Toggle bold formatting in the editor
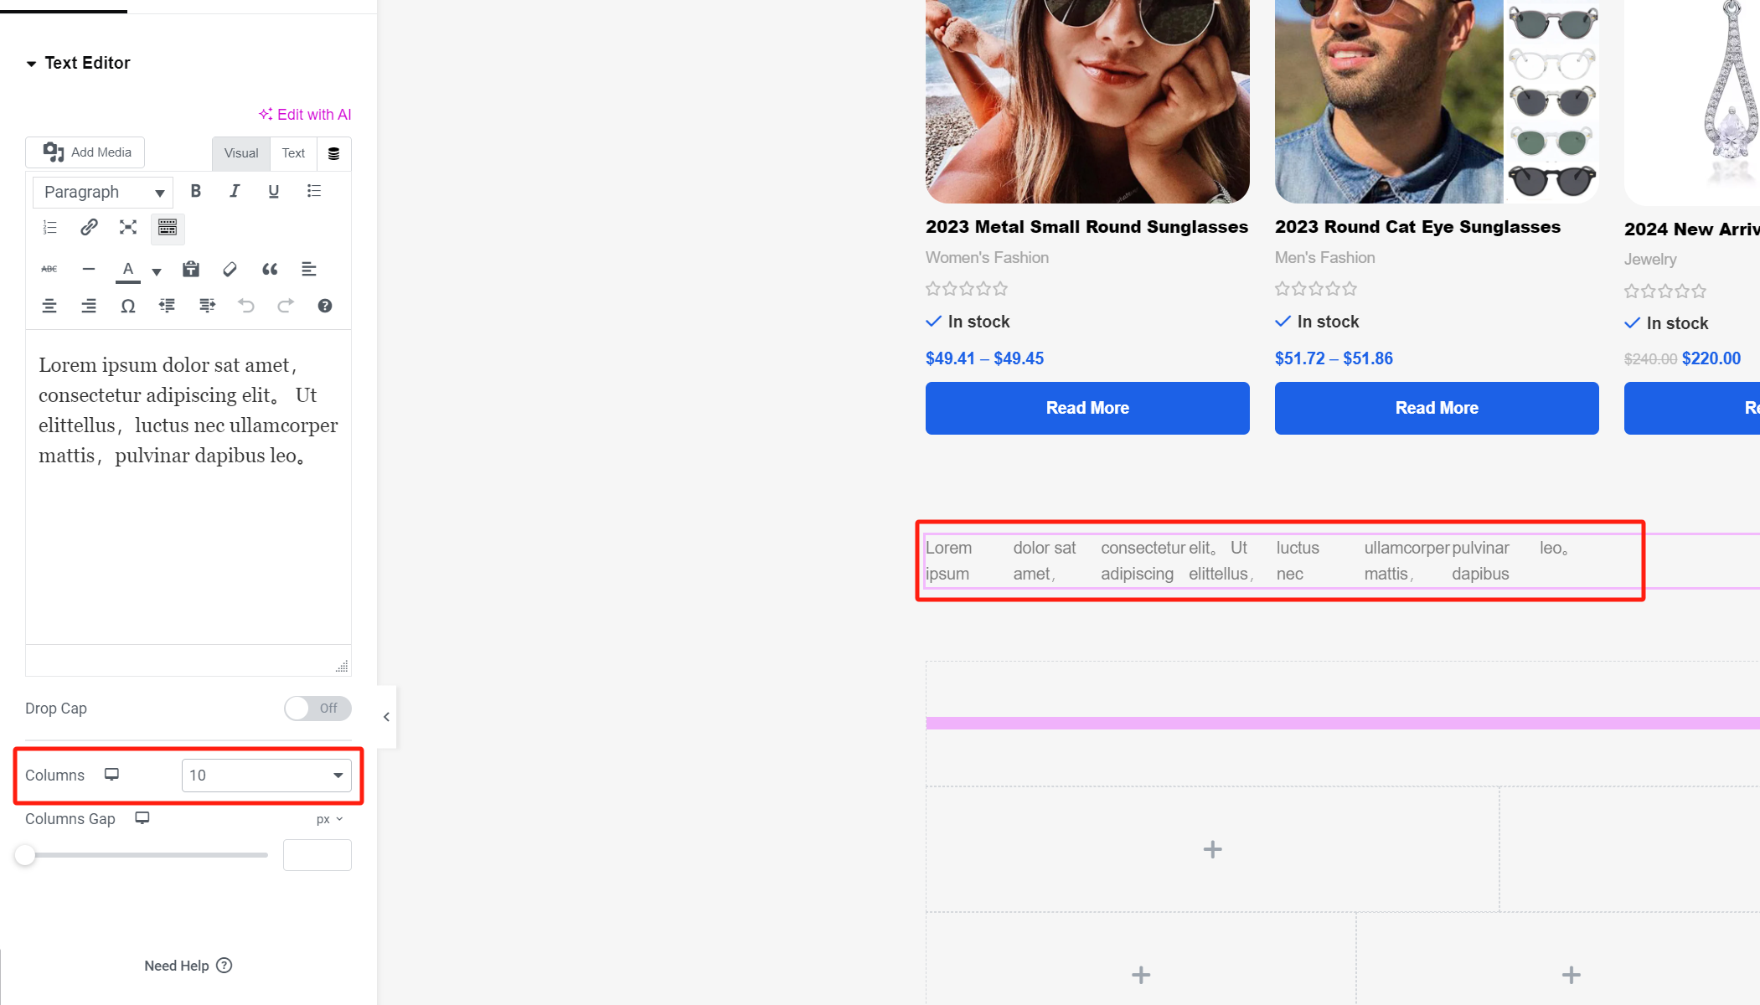1760x1005 pixels. 195,191
